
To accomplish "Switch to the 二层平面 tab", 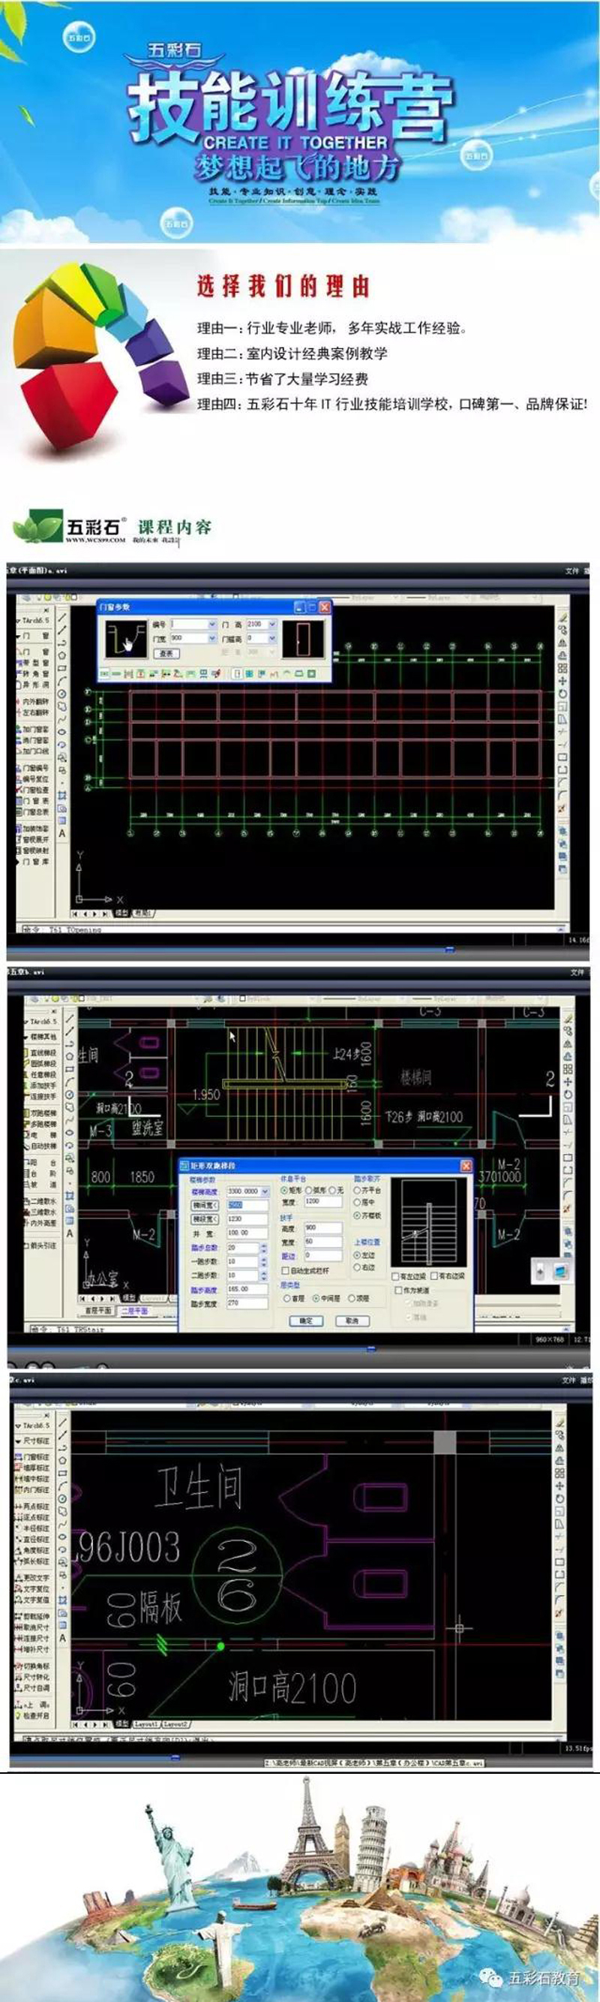I will pyautogui.click(x=133, y=1311).
